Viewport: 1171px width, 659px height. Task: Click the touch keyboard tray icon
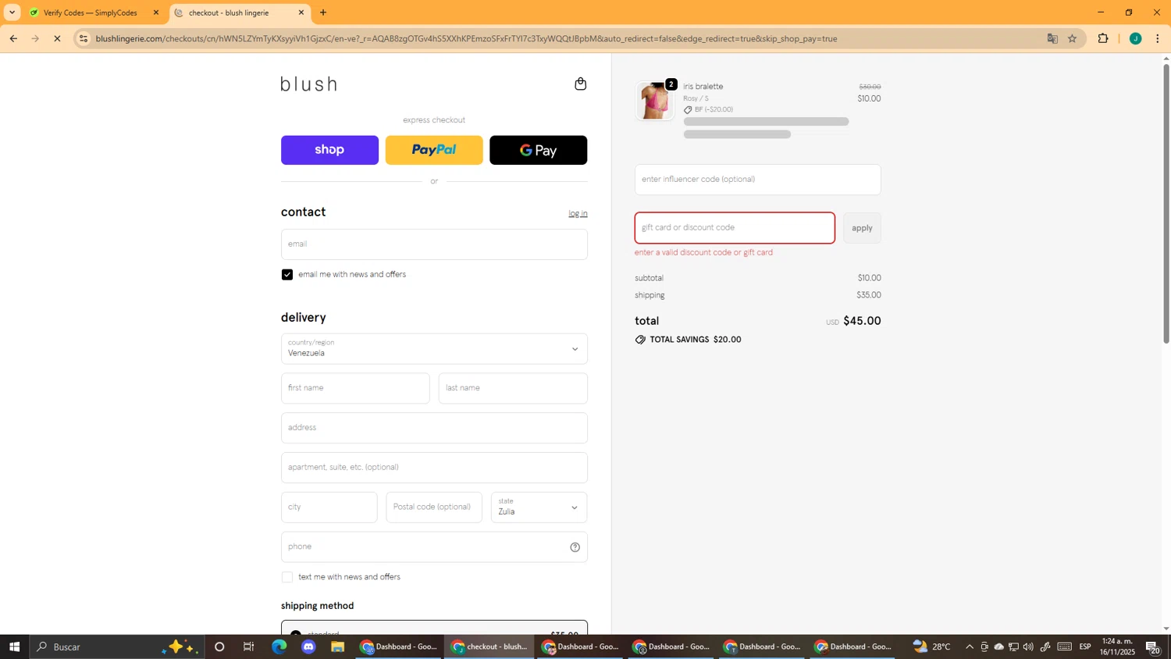[1065, 647]
